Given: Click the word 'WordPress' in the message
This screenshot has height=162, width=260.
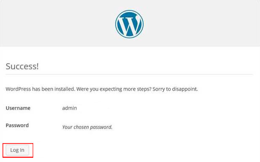Looking at the screenshot, I should point(19,89).
